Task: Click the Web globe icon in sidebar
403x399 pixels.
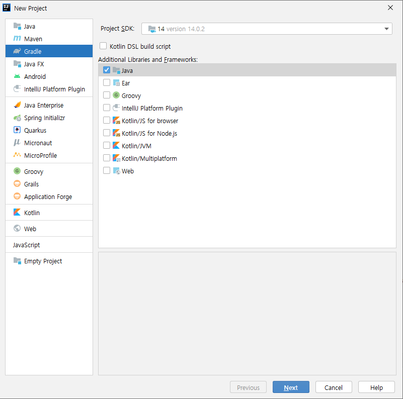Action: 17,229
